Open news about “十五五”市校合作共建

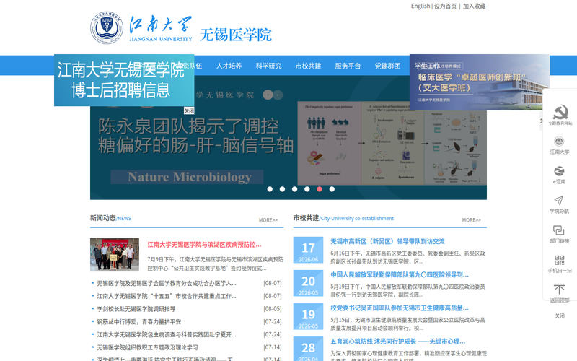[x=167, y=296]
